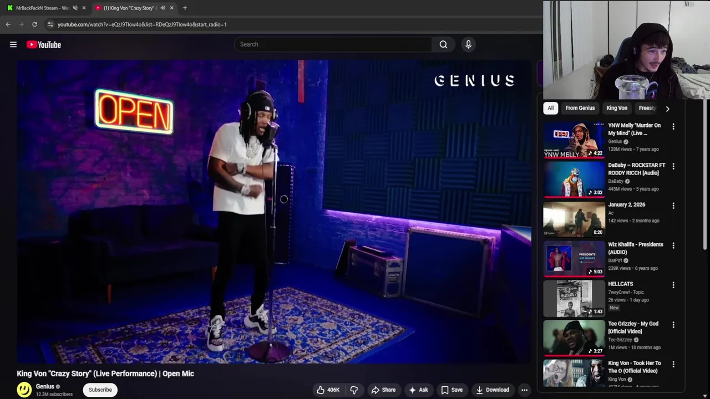Open the Genius channel avatar

24,390
